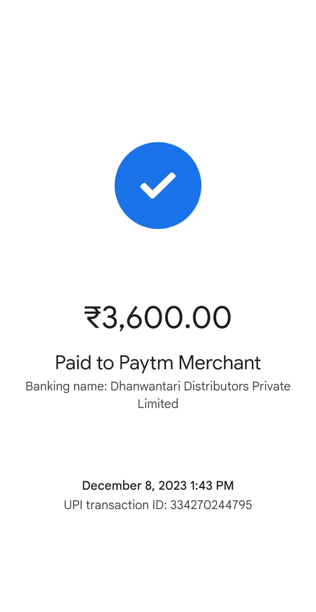316x612 pixels.
Task: Tap the white checkmark success icon
Action: point(158,186)
